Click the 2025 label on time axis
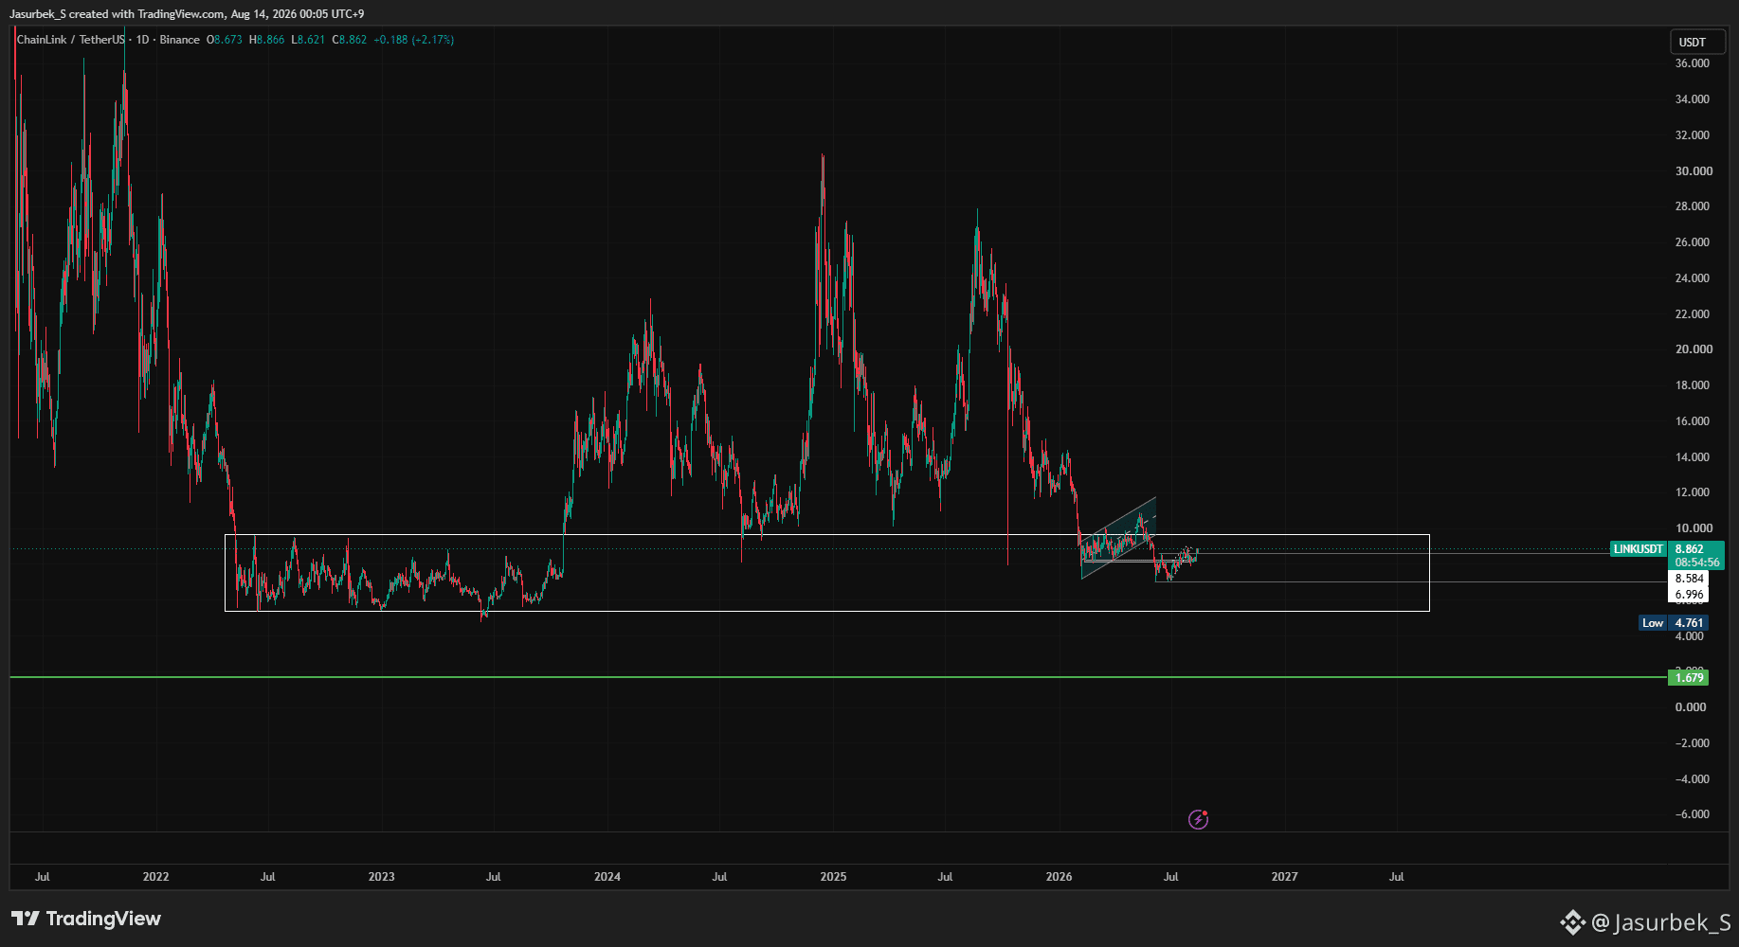 833,877
